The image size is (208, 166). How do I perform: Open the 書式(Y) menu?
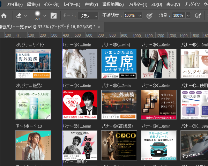[x=91, y=5]
